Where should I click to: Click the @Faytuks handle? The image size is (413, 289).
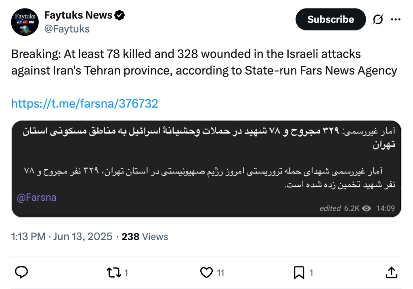(67, 29)
